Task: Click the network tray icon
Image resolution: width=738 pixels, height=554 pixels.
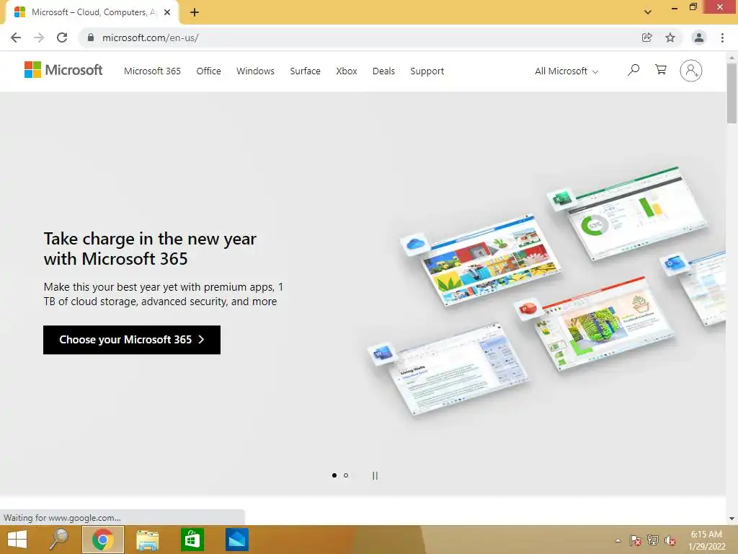Action: click(x=653, y=540)
